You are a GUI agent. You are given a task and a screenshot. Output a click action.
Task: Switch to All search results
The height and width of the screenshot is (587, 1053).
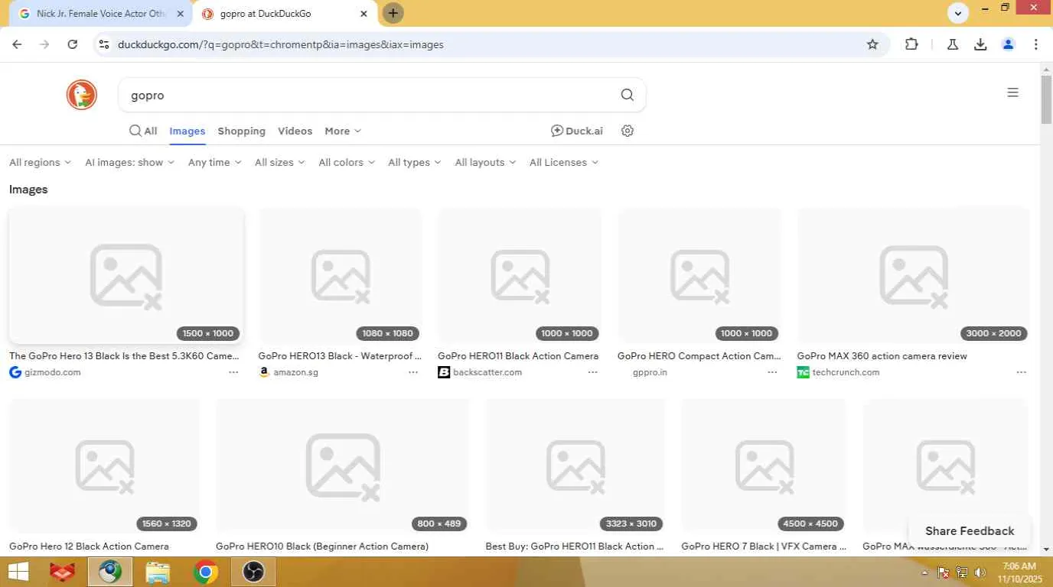[x=143, y=131]
